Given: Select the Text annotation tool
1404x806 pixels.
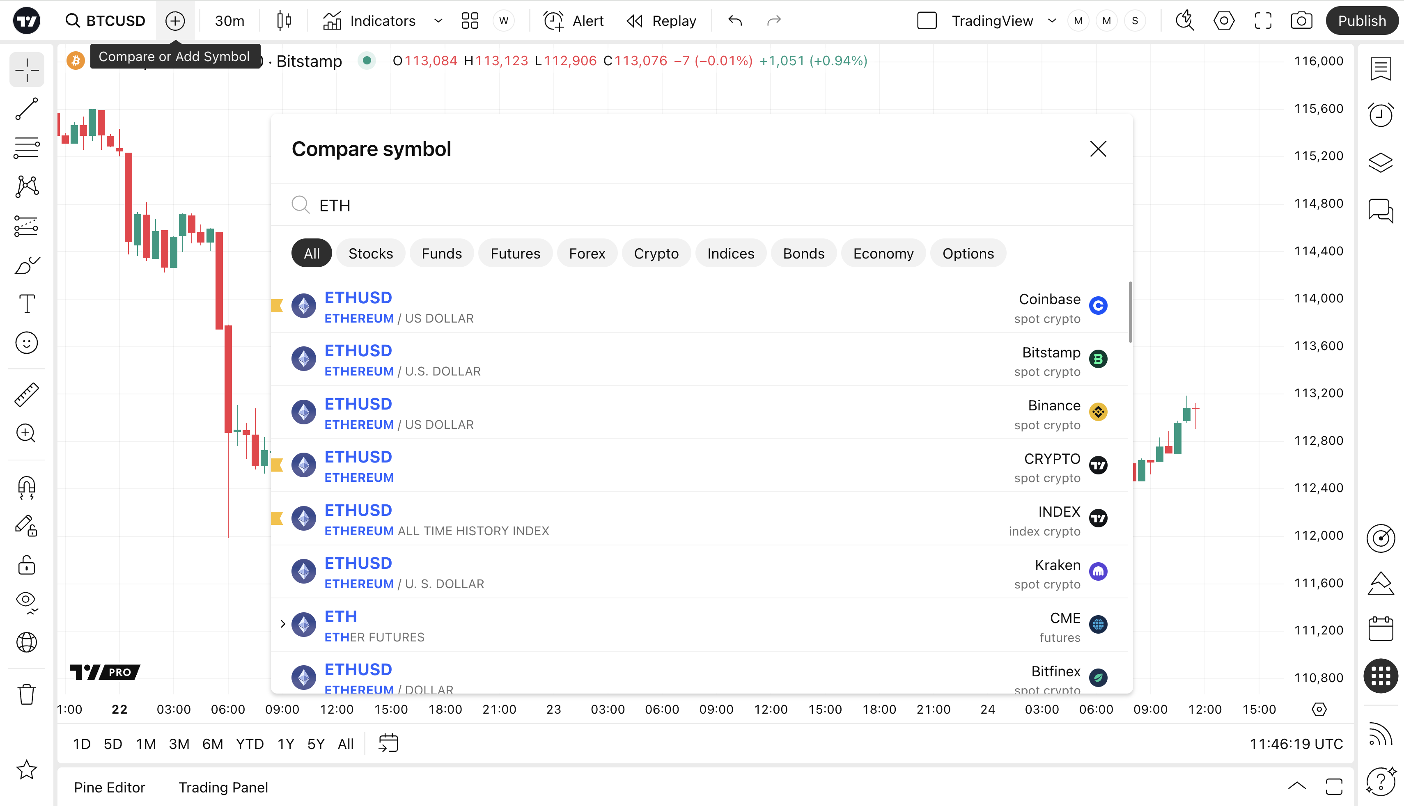Looking at the screenshot, I should pyautogui.click(x=27, y=303).
